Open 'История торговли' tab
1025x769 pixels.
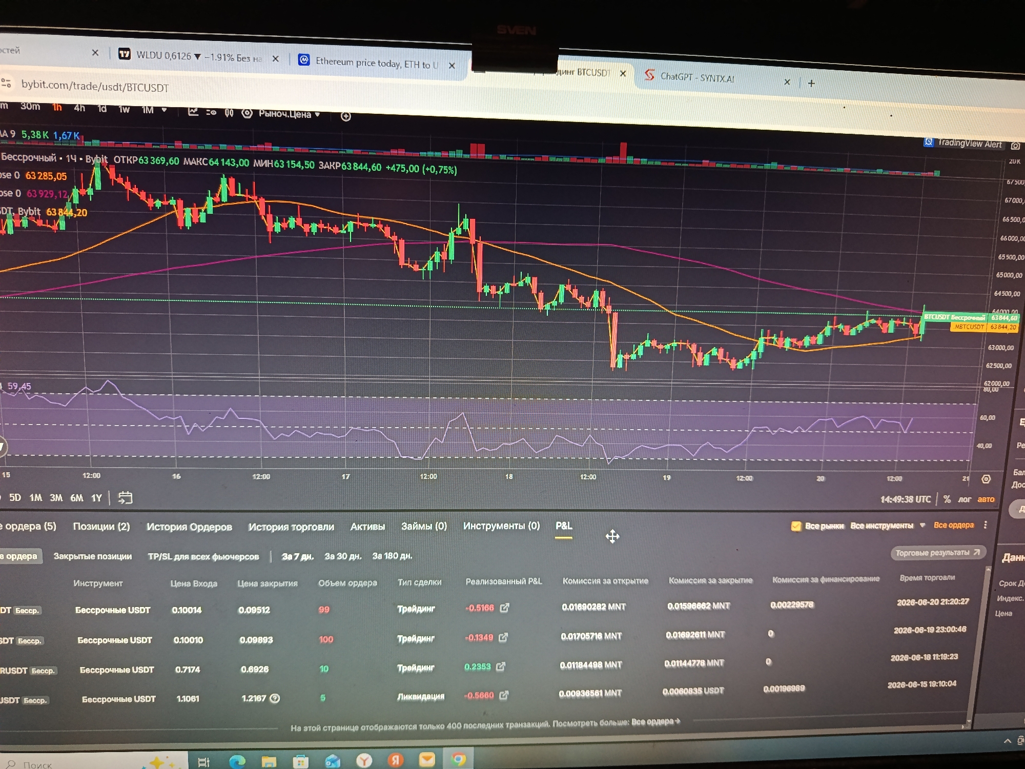pos(291,527)
